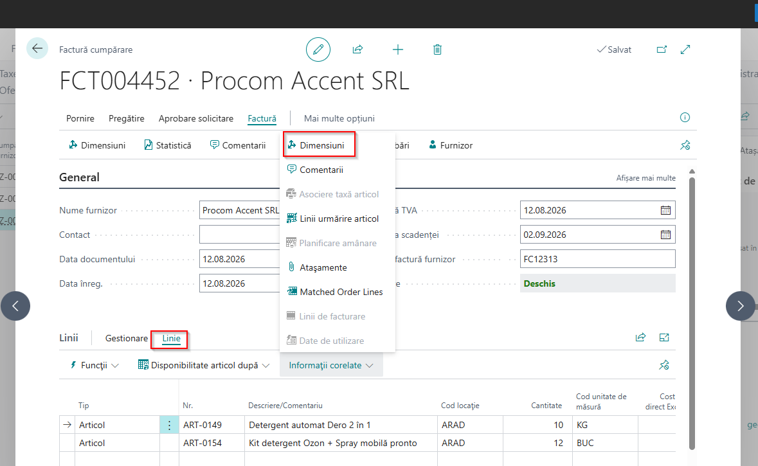Click the KG unit cell
Screen dimensions: 758x466
coord(605,425)
